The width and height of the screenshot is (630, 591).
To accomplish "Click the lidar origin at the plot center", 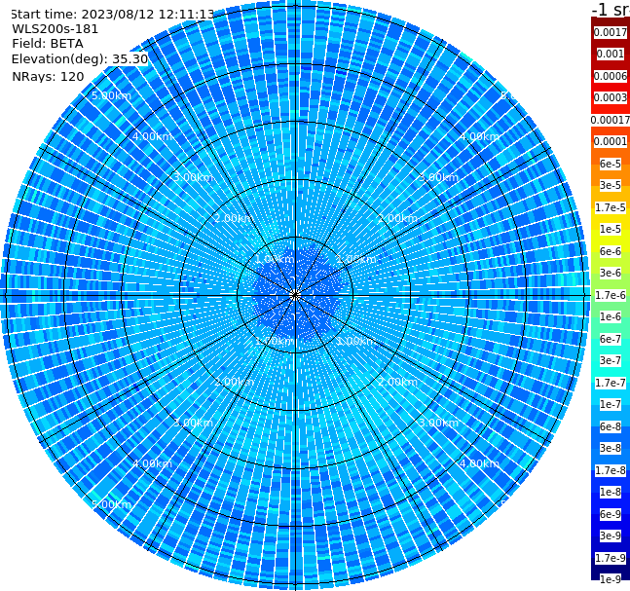I will (295, 296).
